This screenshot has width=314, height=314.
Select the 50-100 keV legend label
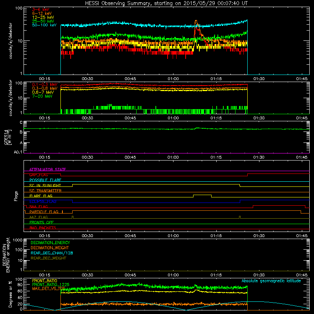point(44,25)
